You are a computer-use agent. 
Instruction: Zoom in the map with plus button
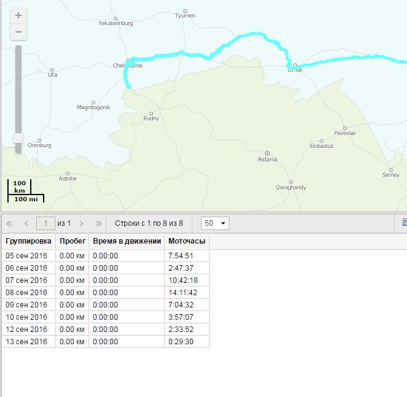(x=18, y=15)
